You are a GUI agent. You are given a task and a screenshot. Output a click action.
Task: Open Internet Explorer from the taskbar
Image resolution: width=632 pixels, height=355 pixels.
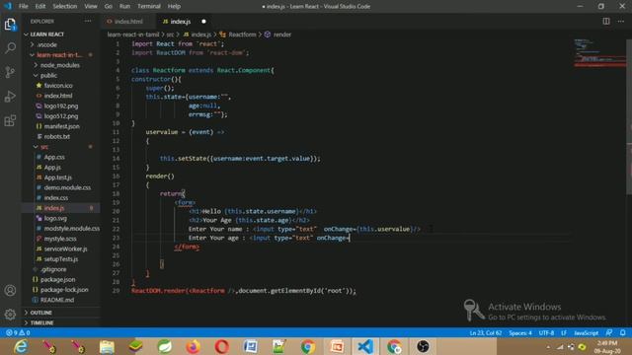pos(21,346)
